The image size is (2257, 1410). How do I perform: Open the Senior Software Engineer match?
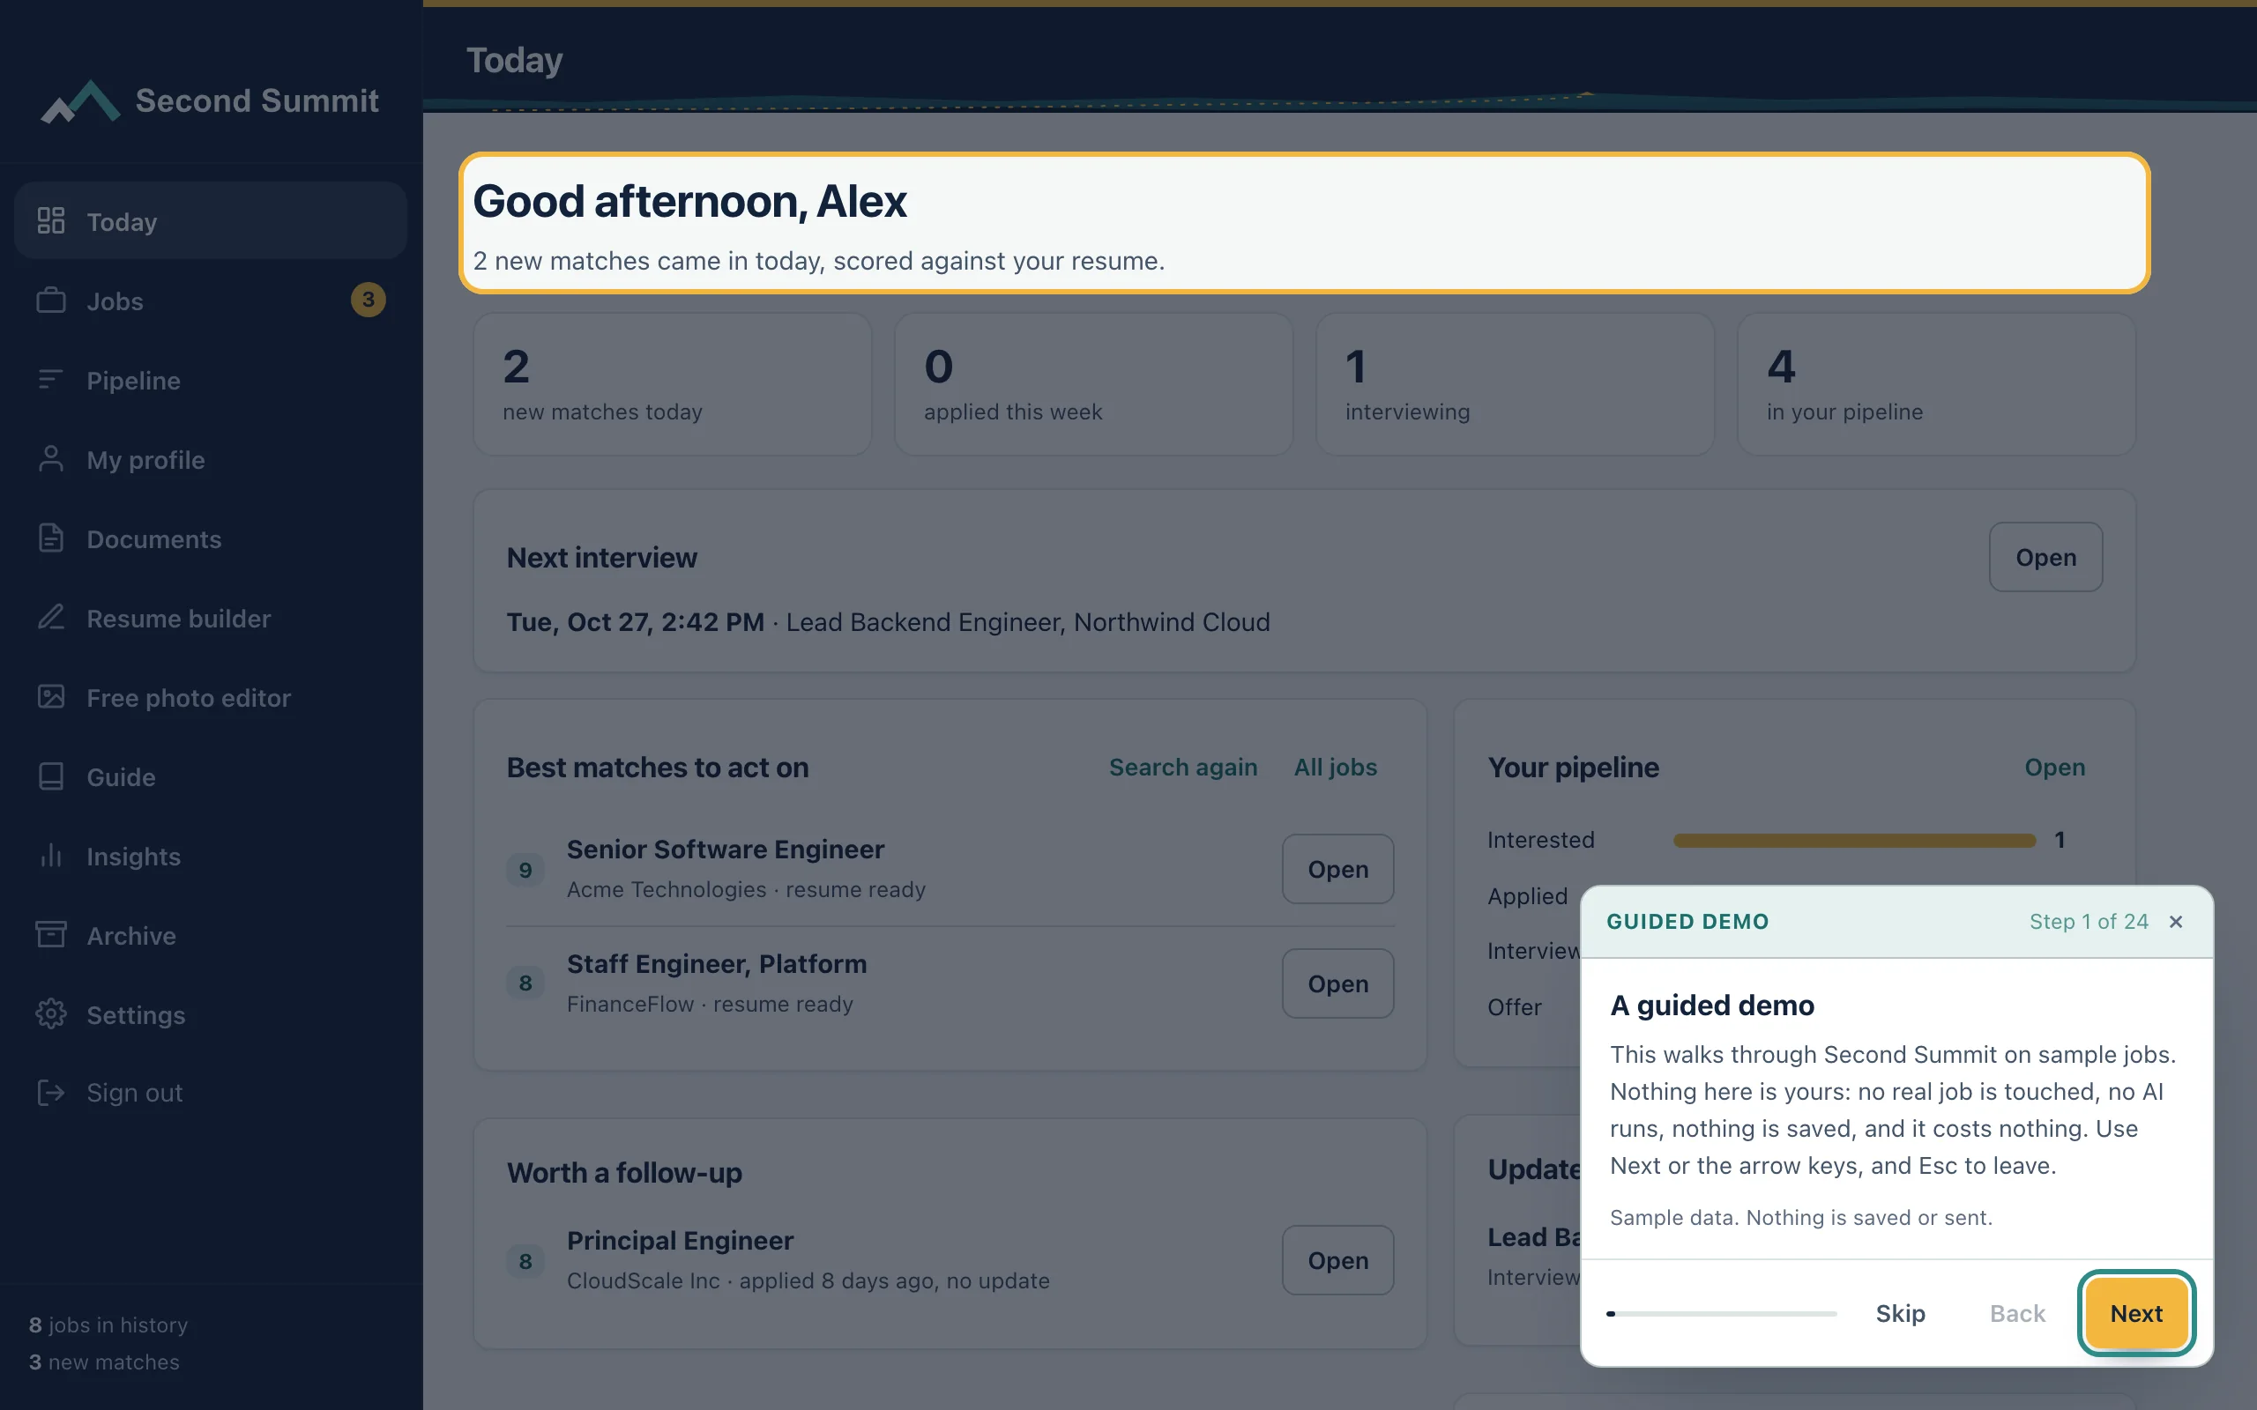[1337, 869]
